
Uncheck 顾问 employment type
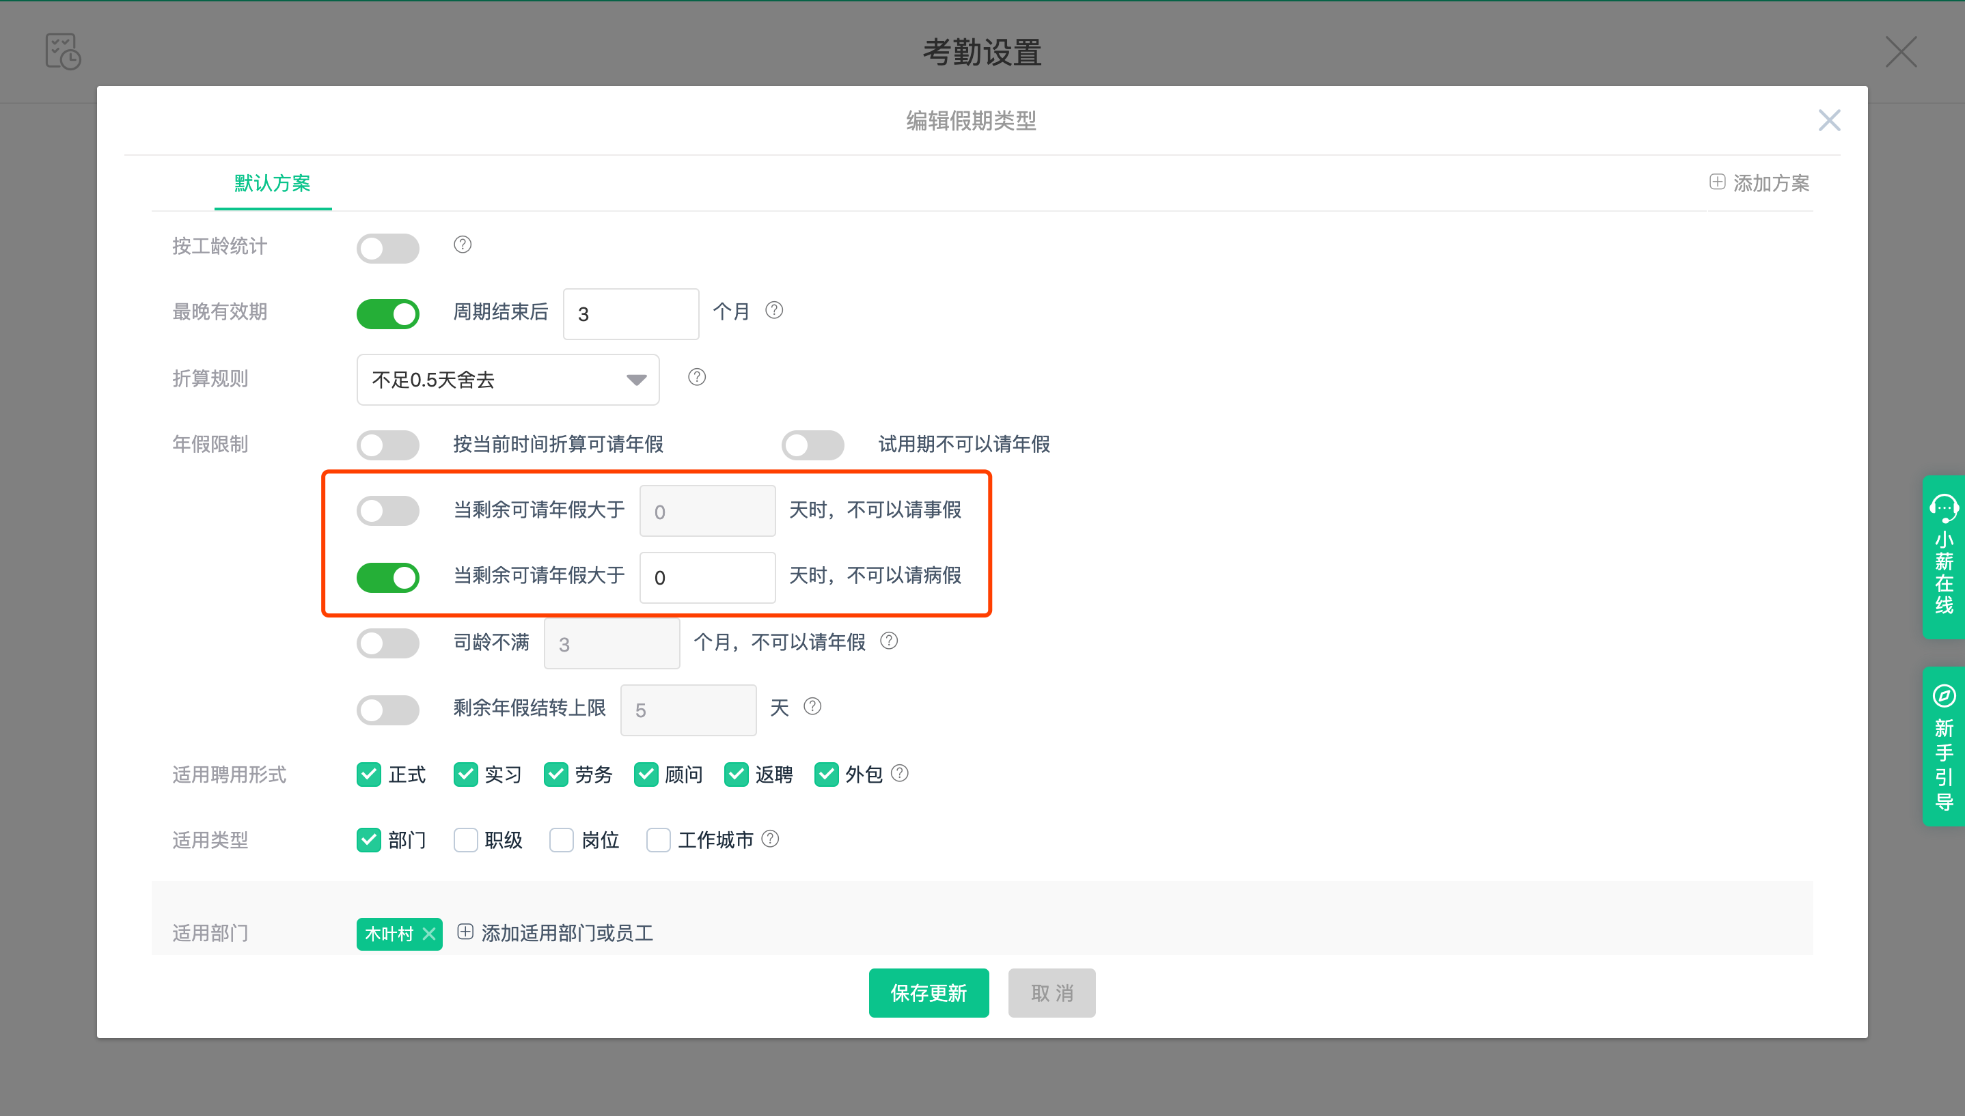coord(646,775)
